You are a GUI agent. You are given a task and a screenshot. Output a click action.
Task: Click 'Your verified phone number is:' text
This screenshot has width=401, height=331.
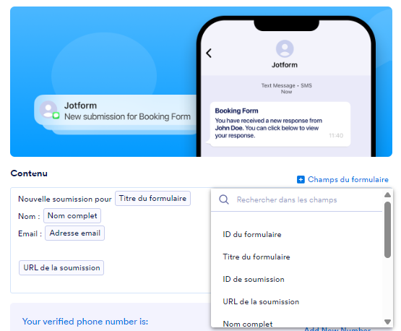pos(85,322)
